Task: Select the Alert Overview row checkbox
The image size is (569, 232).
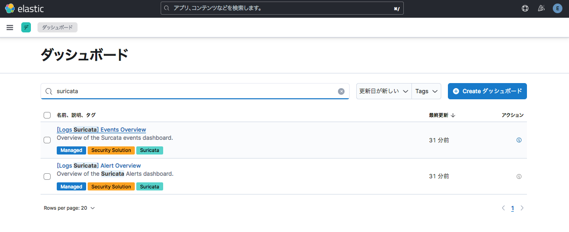Action: (x=47, y=176)
